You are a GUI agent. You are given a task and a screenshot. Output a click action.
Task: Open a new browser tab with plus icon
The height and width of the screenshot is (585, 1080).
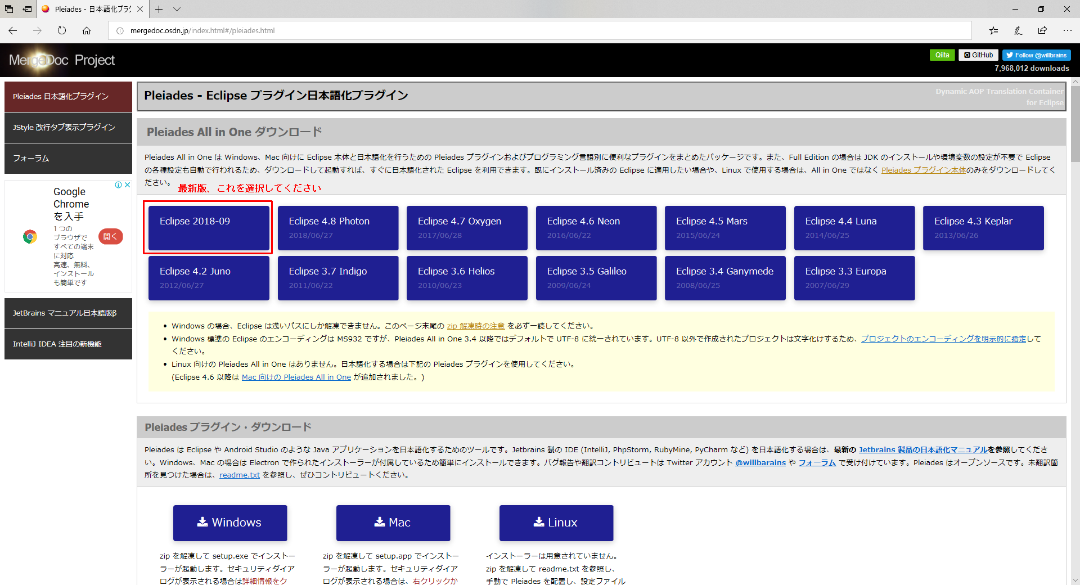(x=159, y=9)
